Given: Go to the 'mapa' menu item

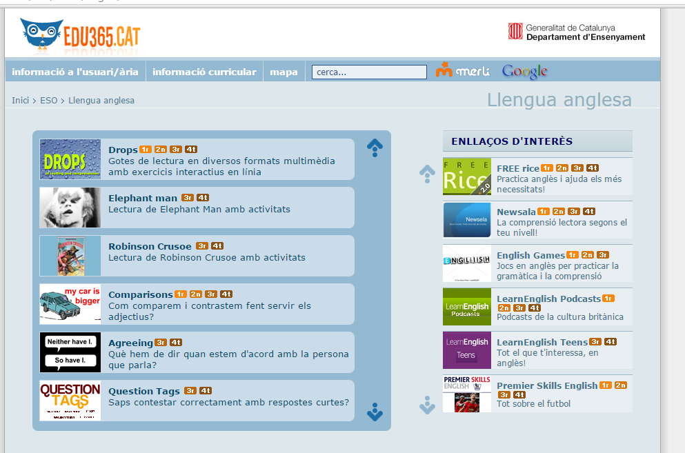Looking at the screenshot, I should pyautogui.click(x=284, y=72).
